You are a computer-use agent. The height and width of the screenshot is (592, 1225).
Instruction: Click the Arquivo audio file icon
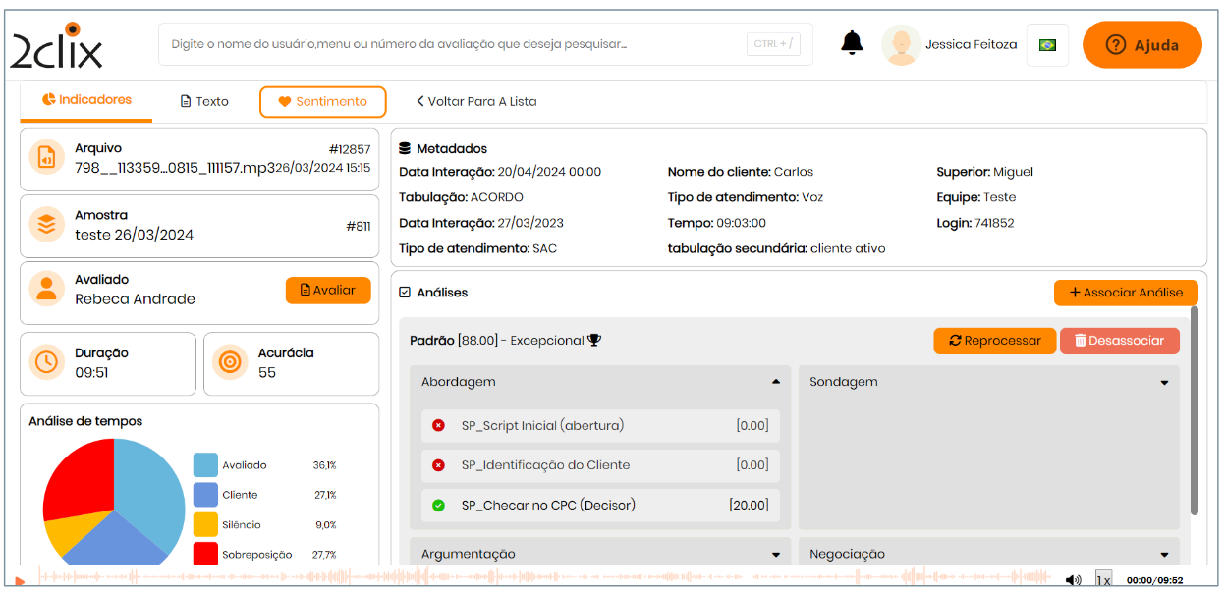point(46,157)
